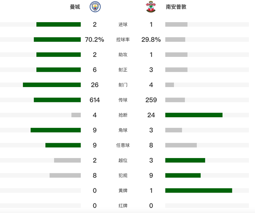The width and height of the screenshot is (255, 213).
Task: Click Manchester City's green 角球 bar
Action: tap(56, 130)
